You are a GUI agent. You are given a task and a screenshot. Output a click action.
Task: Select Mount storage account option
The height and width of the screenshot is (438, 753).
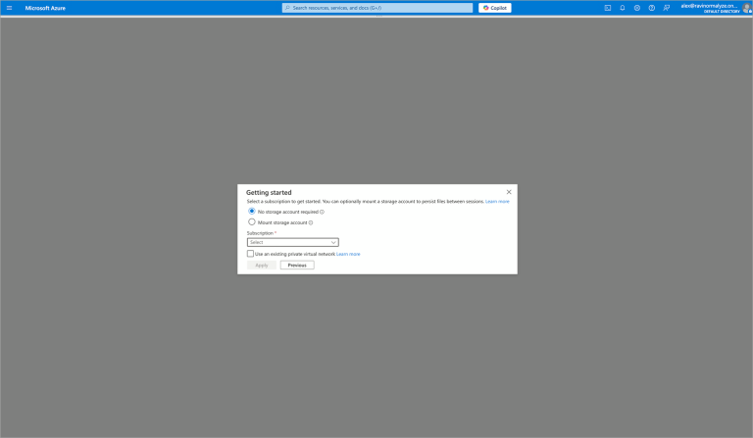click(252, 222)
